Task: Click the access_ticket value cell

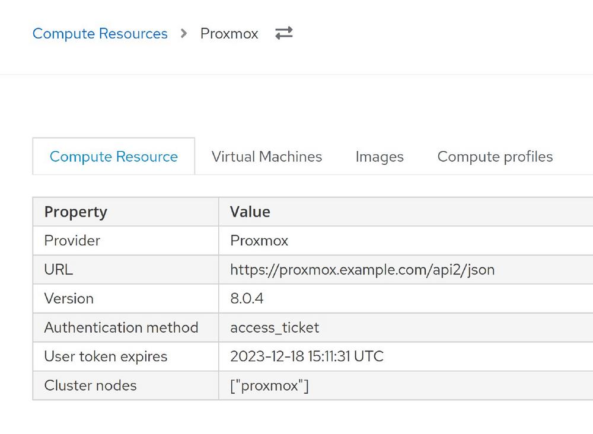Action: [274, 328]
